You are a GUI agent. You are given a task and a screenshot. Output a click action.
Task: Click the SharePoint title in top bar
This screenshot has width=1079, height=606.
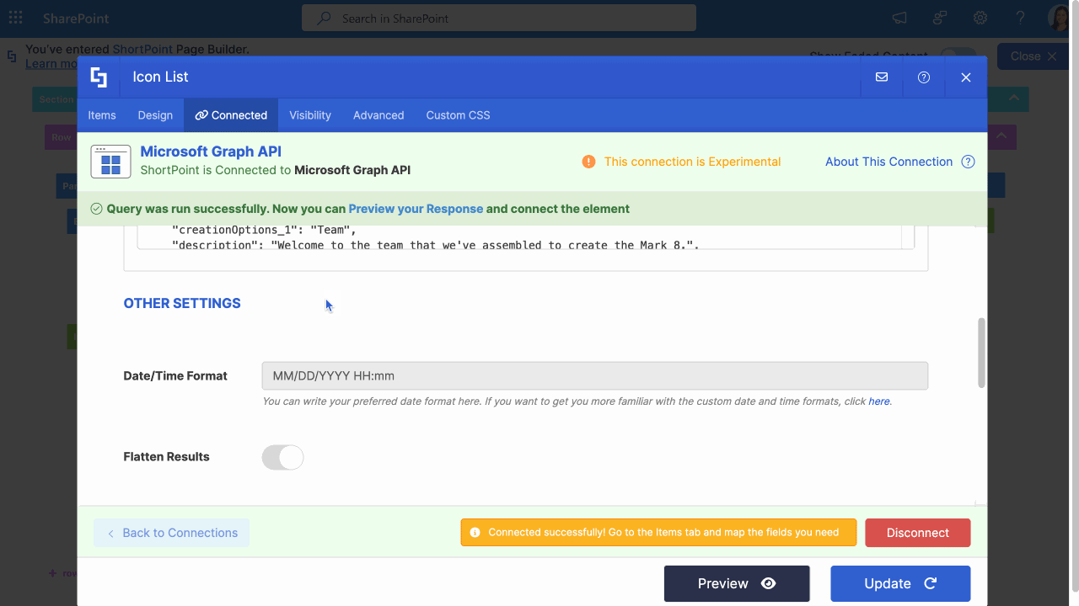tap(76, 18)
